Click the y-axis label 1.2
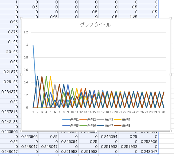The height and width of the screenshot is (156, 174). (26, 32)
